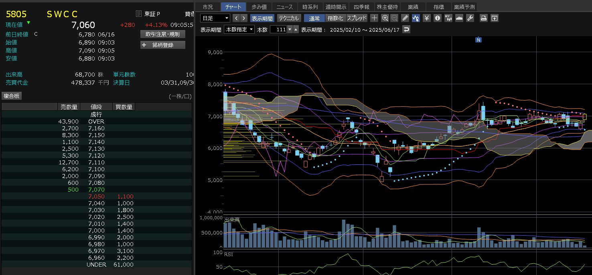
Task: Toggle the 表示期間 button
Action: [262, 18]
